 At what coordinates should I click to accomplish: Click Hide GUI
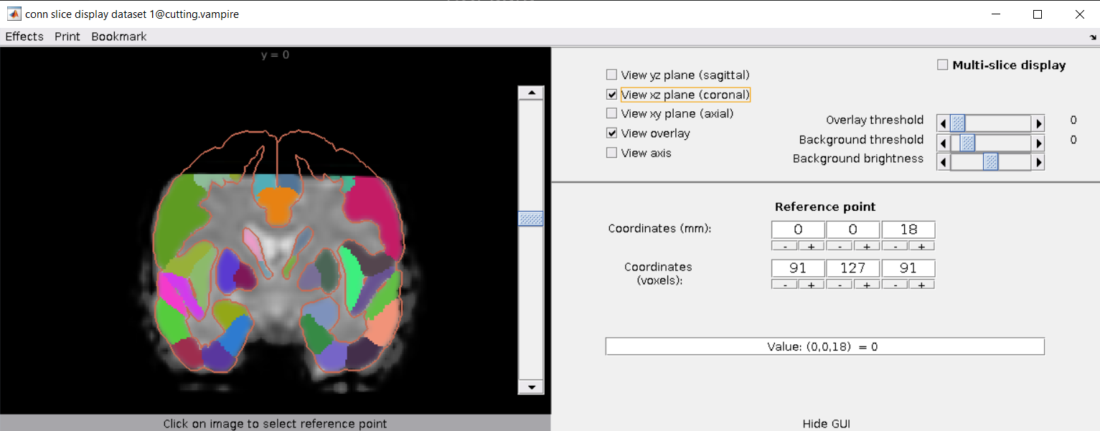coord(826,424)
